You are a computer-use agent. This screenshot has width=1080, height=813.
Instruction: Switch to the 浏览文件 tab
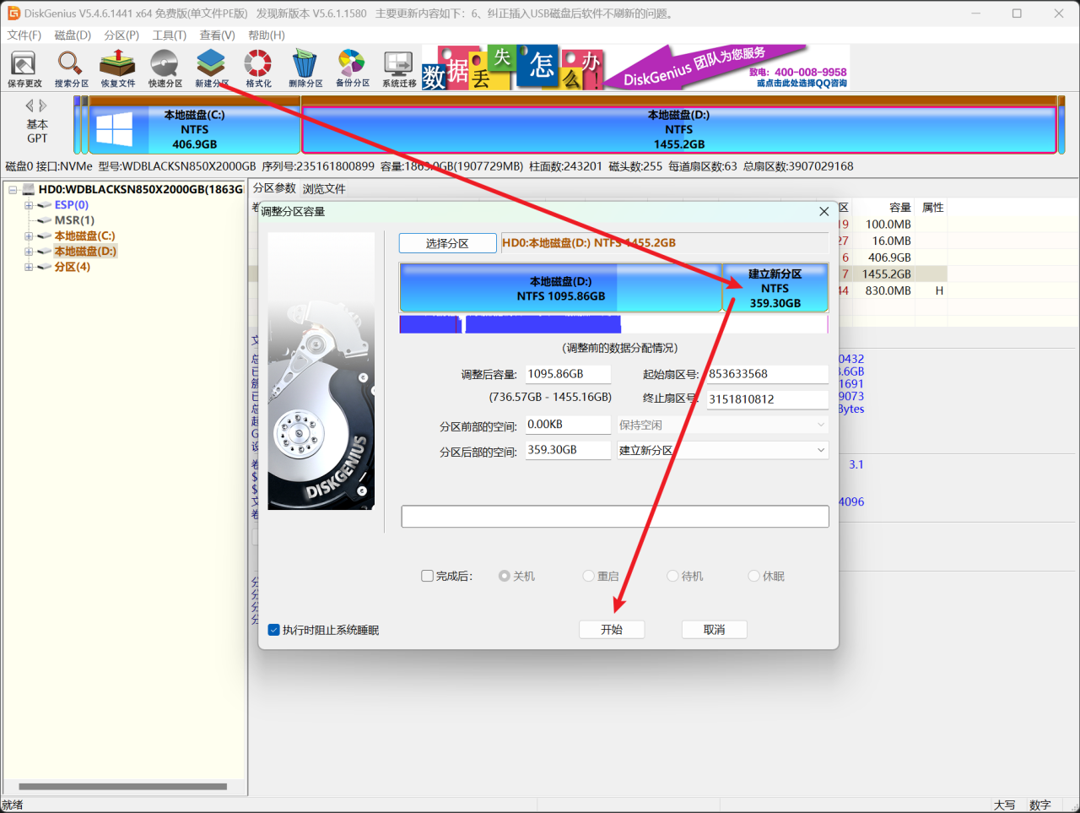tap(324, 188)
